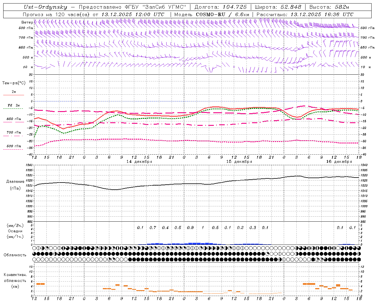Click the 0.2 precipitation value
This screenshot has width=376, height=301.
coord(240,228)
